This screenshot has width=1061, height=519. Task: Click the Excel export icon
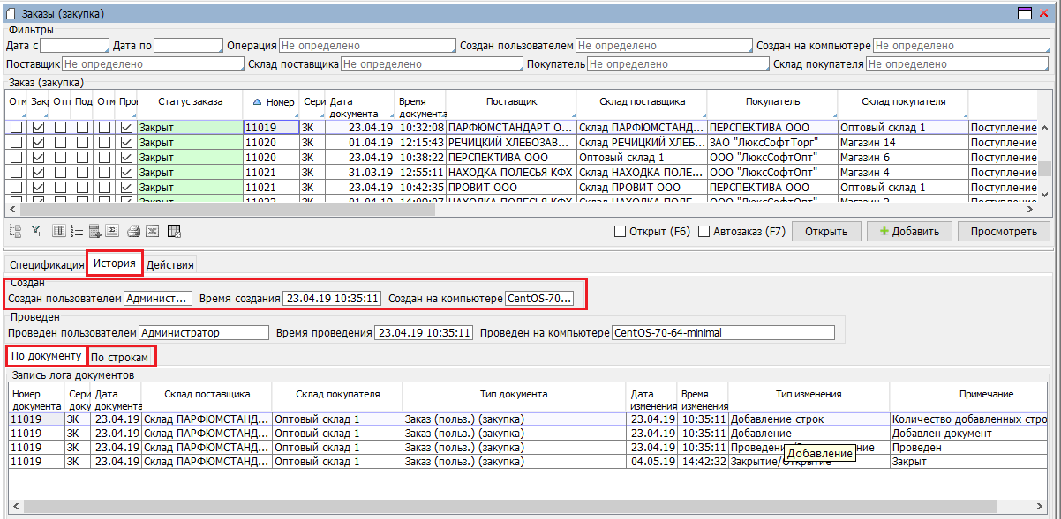pos(152,232)
